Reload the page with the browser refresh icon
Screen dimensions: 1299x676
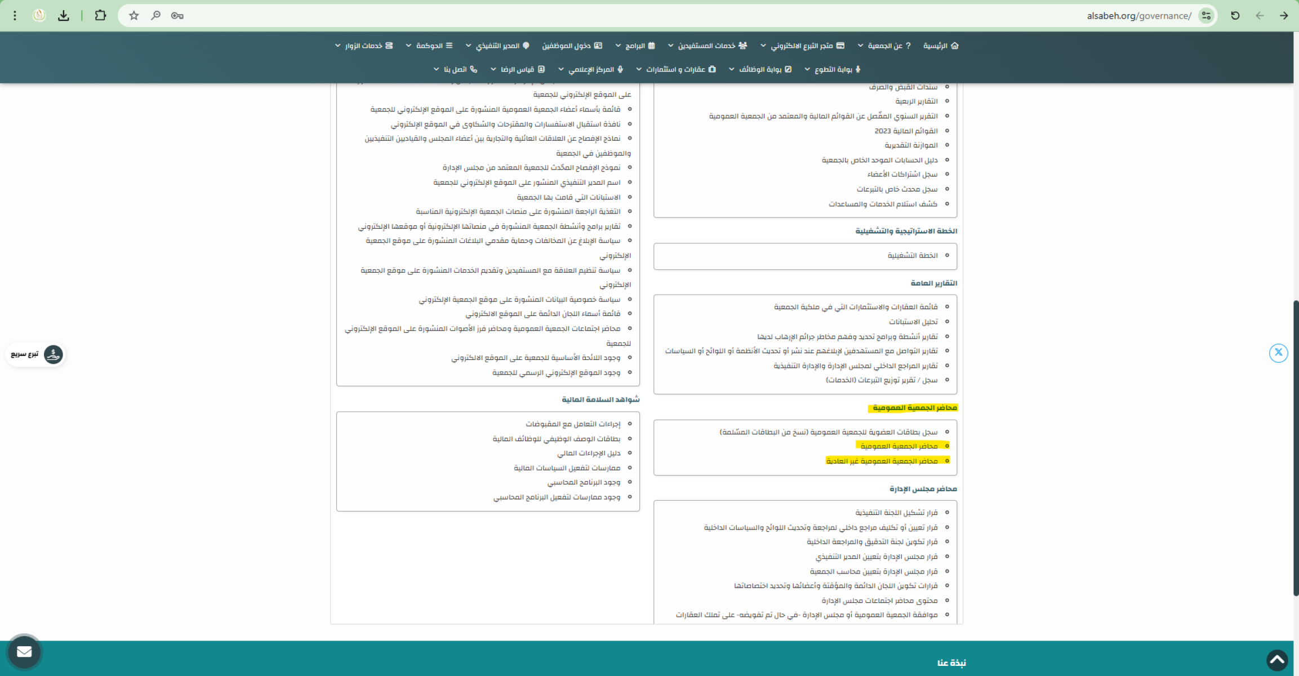(1235, 16)
